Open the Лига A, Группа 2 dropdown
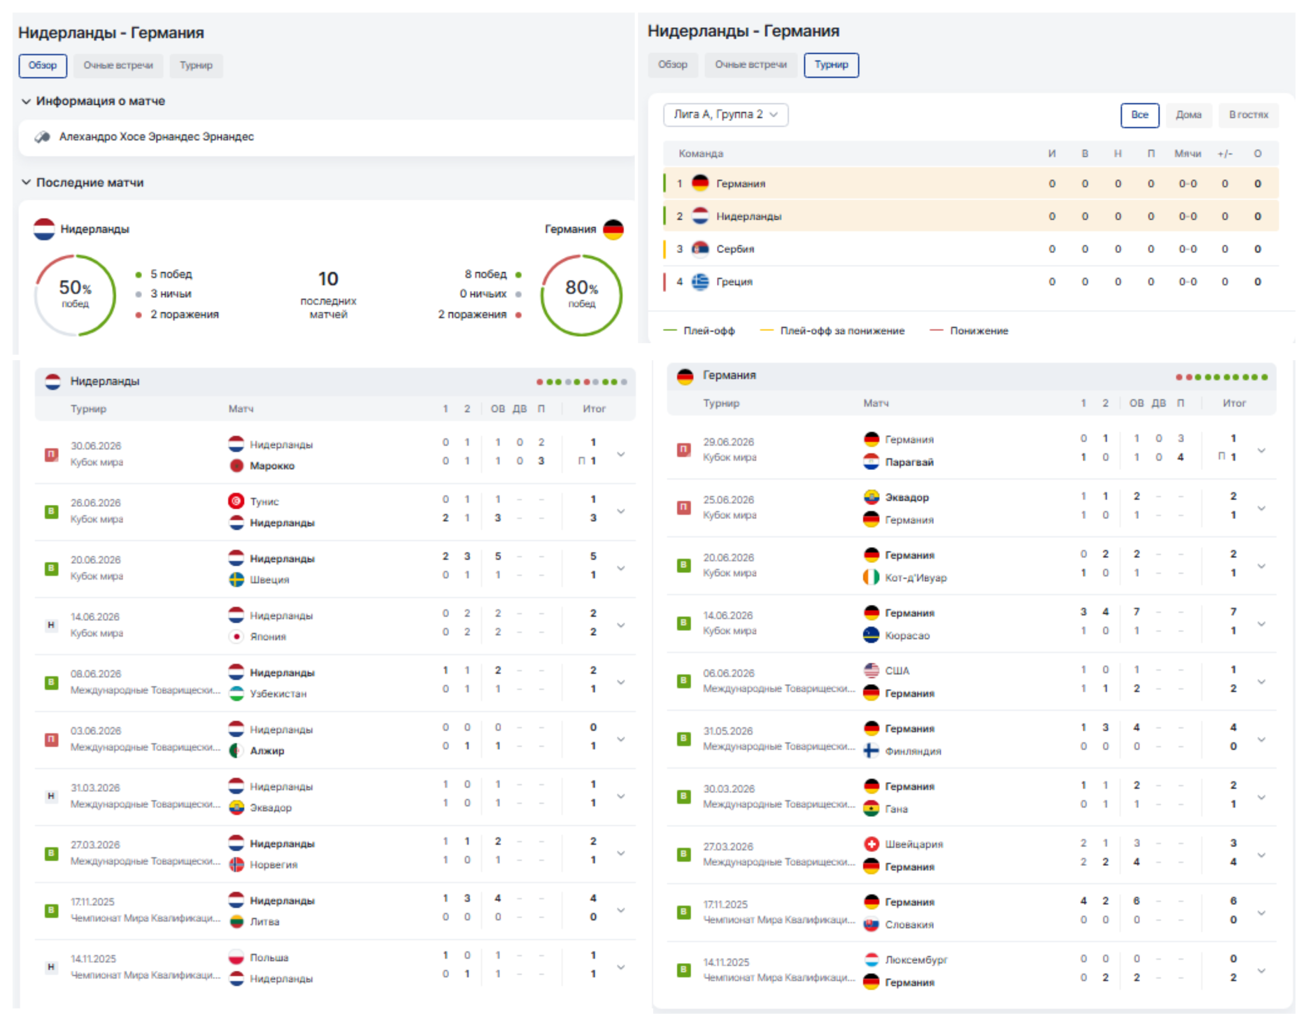The image size is (1308, 1026). pos(726,115)
